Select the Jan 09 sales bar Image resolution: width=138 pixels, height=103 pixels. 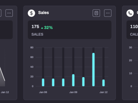click(73, 80)
